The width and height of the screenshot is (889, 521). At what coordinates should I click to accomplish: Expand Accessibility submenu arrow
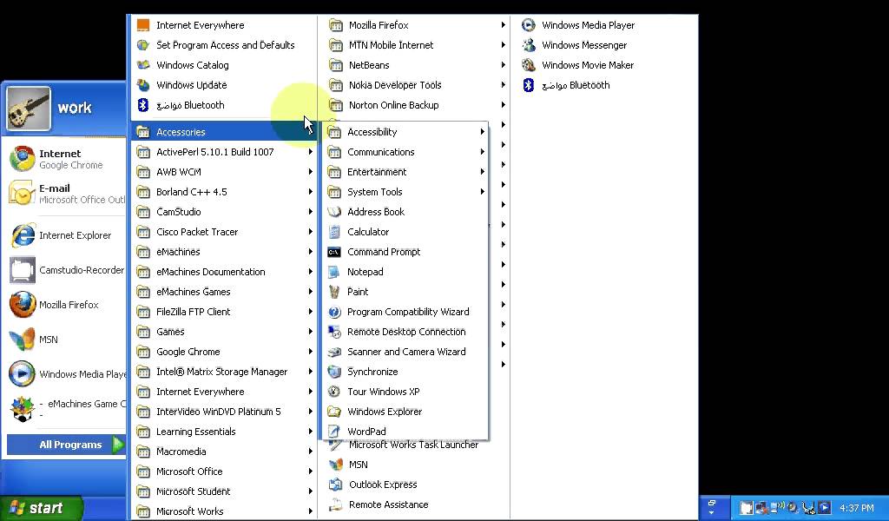coord(483,132)
